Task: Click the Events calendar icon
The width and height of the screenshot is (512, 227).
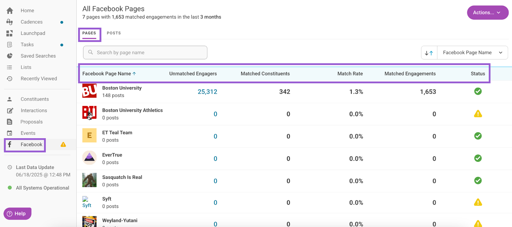Action: tap(10, 133)
